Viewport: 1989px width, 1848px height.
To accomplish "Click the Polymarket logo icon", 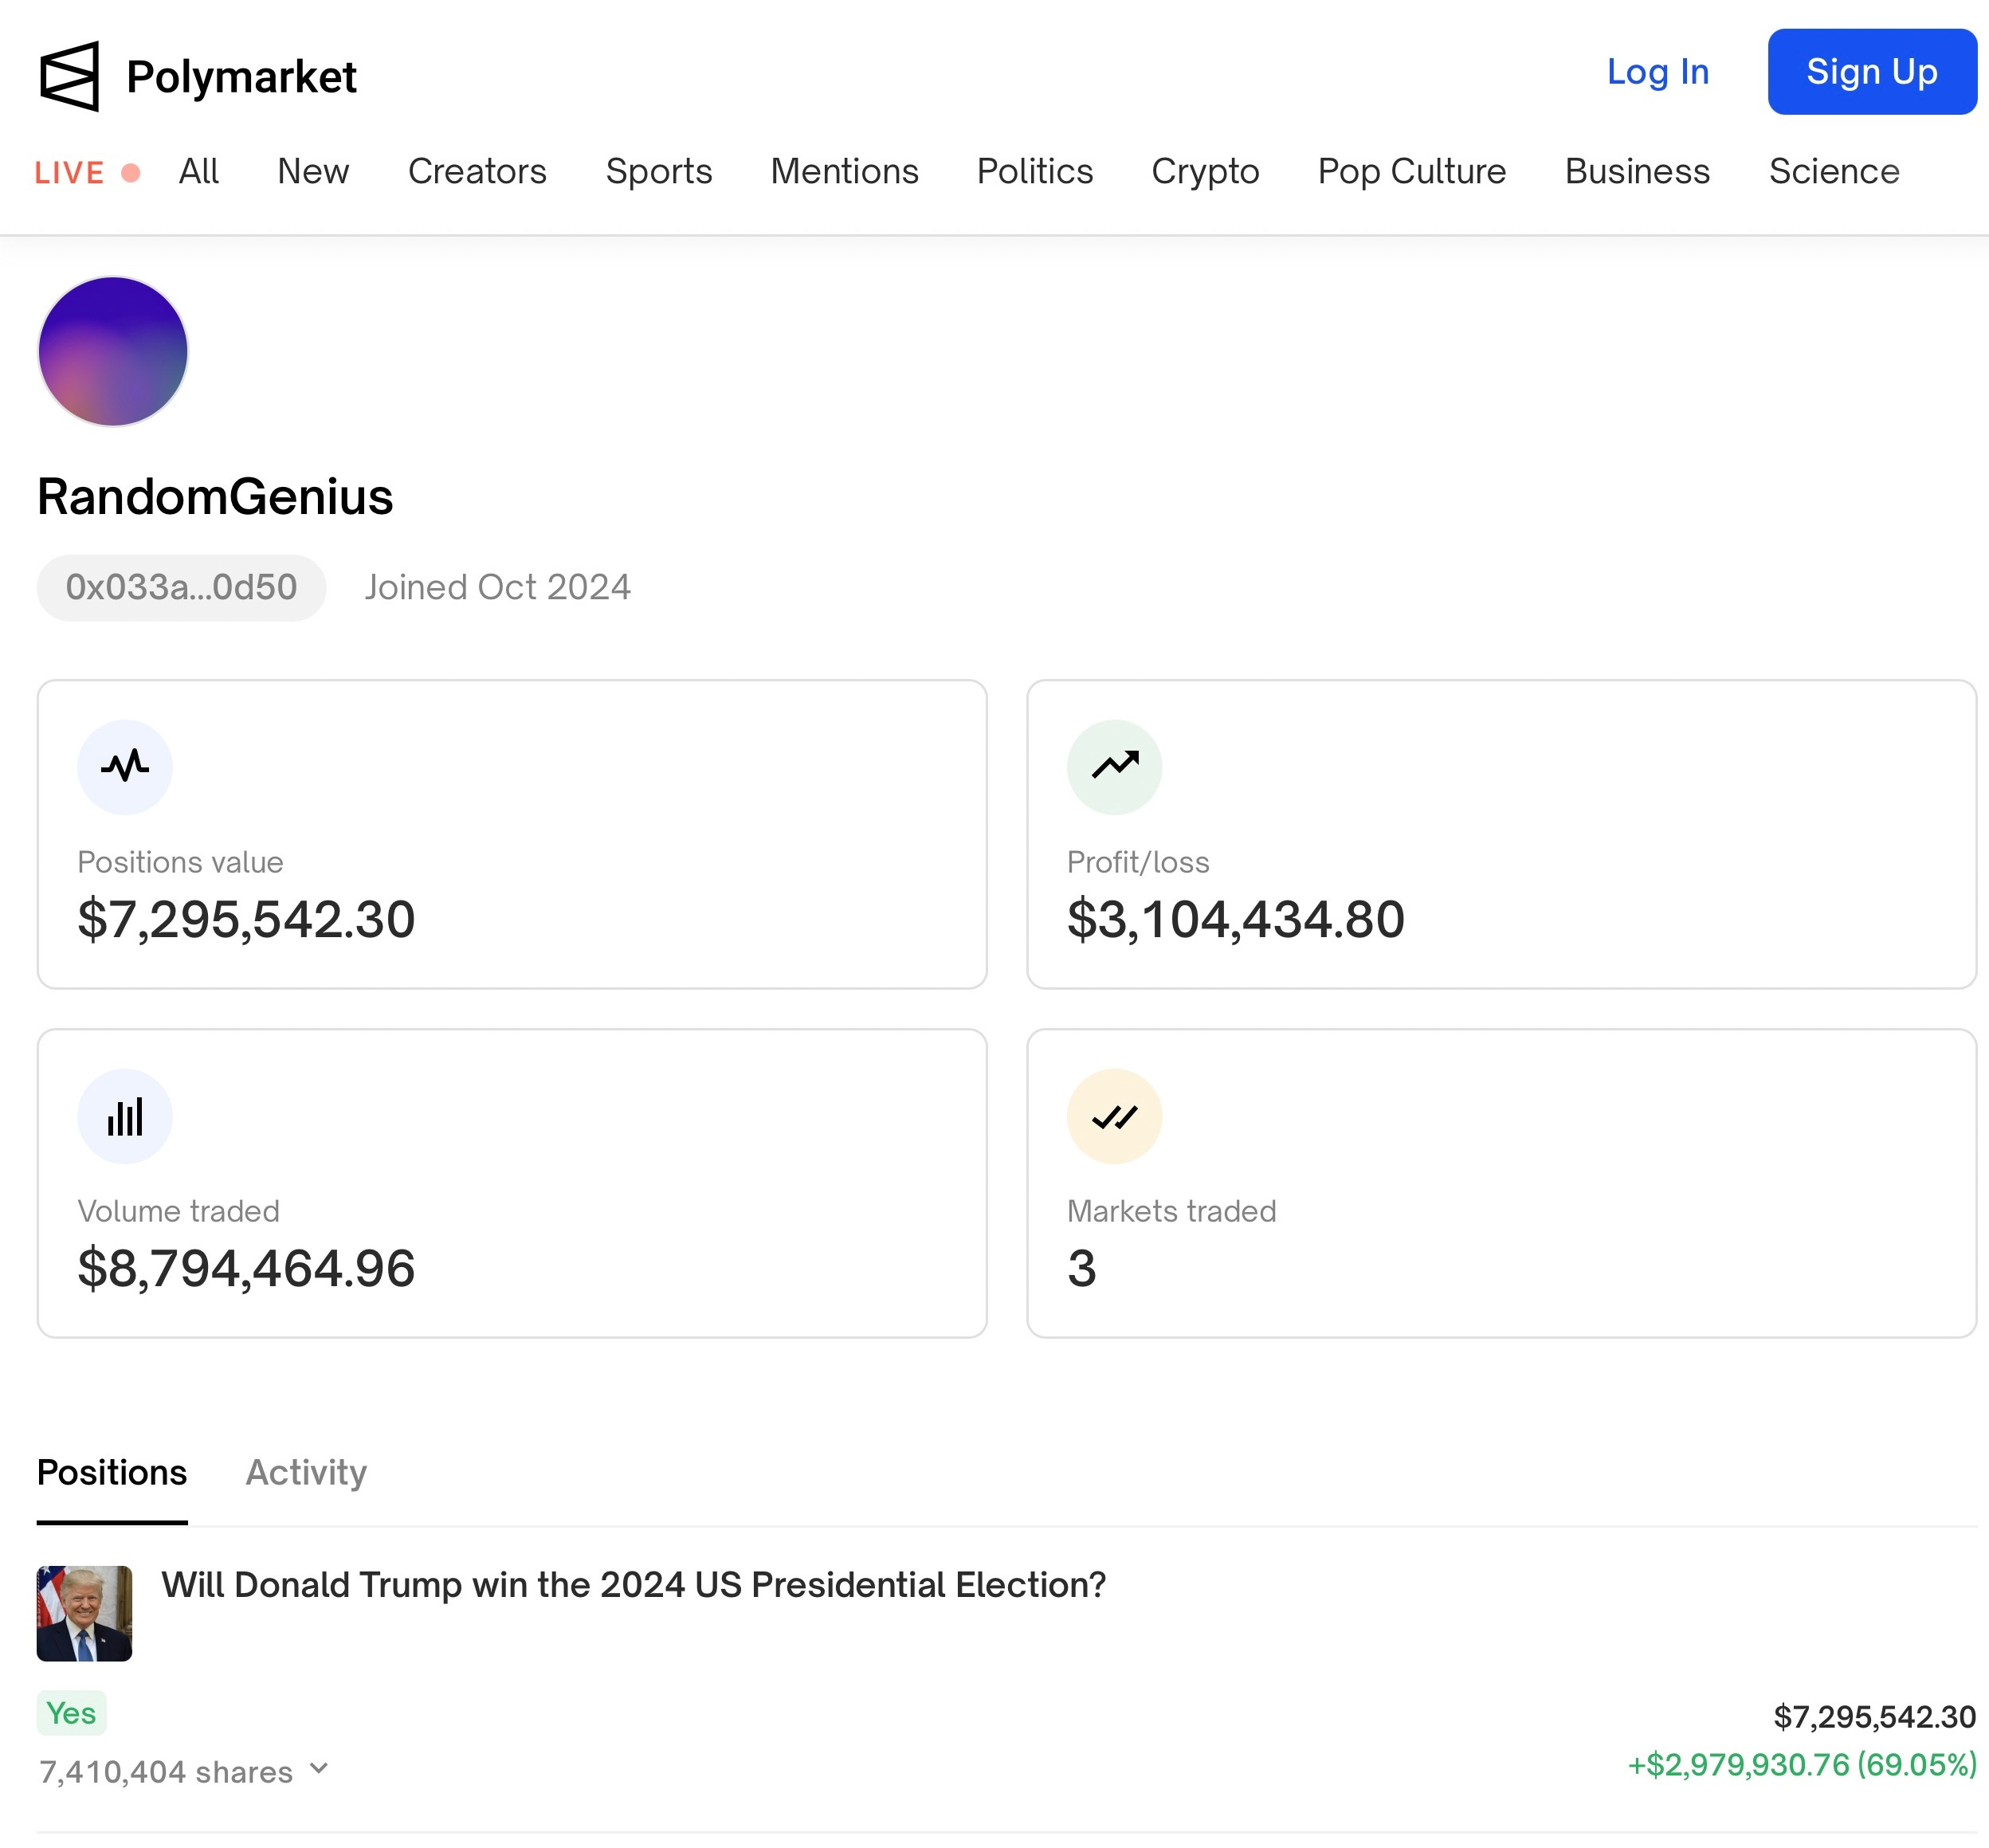I will coord(69,76).
